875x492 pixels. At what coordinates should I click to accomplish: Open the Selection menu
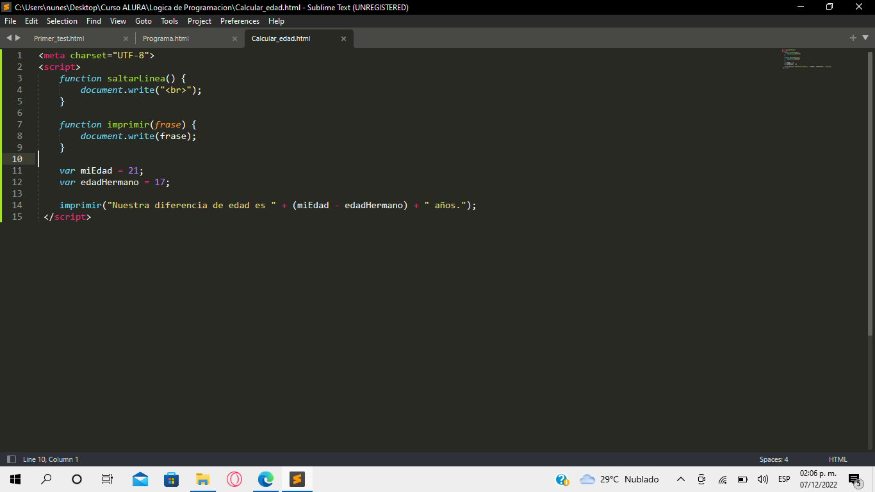click(x=62, y=21)
